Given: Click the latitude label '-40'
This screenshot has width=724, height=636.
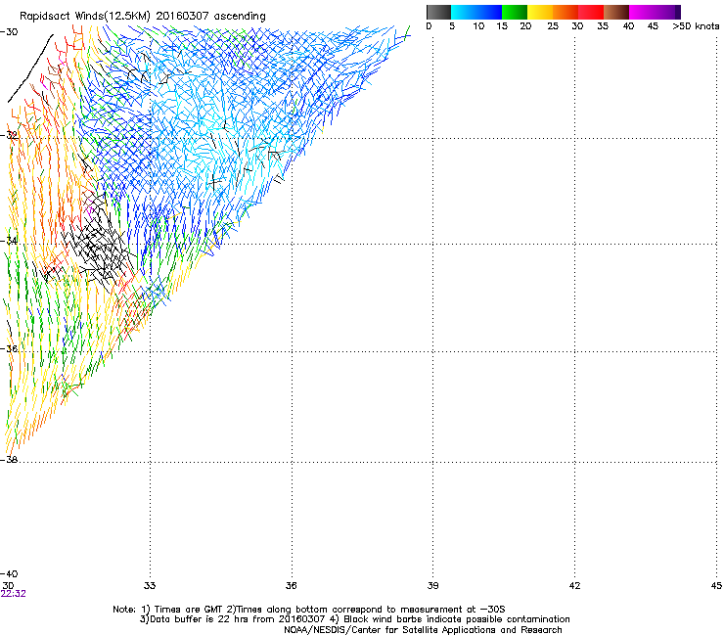Looking at the screenshot, I should [x=9, y=574].
